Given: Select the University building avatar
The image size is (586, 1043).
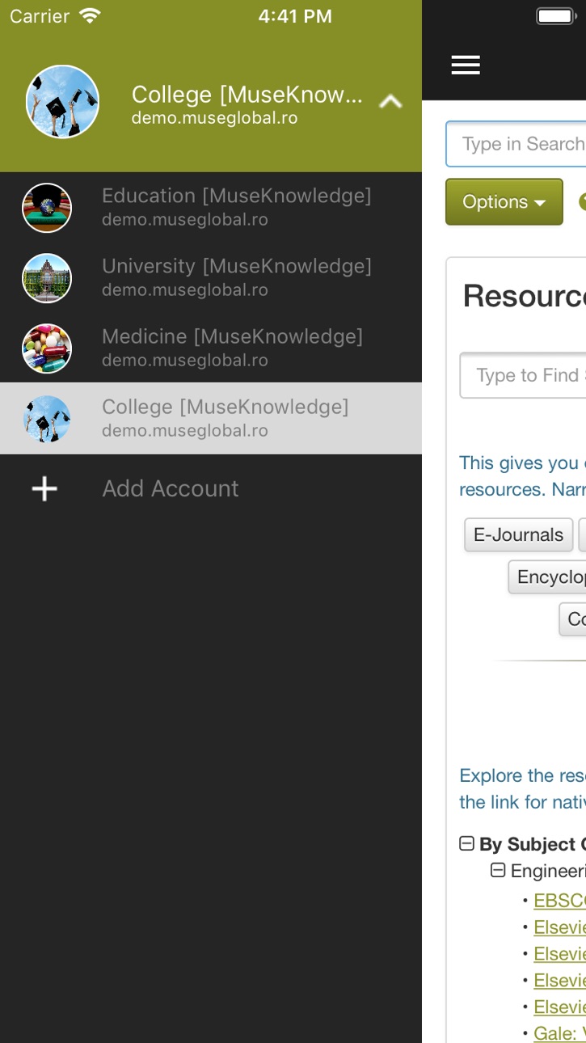Looking at the screenshot, I should coord(47,278).
